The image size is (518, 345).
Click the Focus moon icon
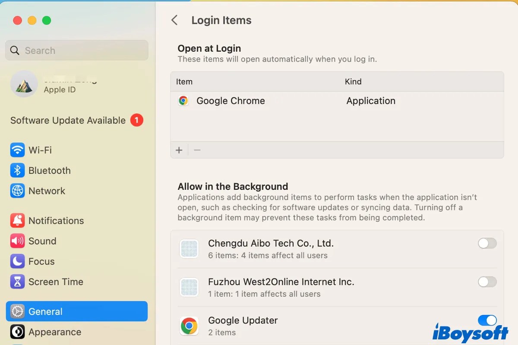coord(17,261)
